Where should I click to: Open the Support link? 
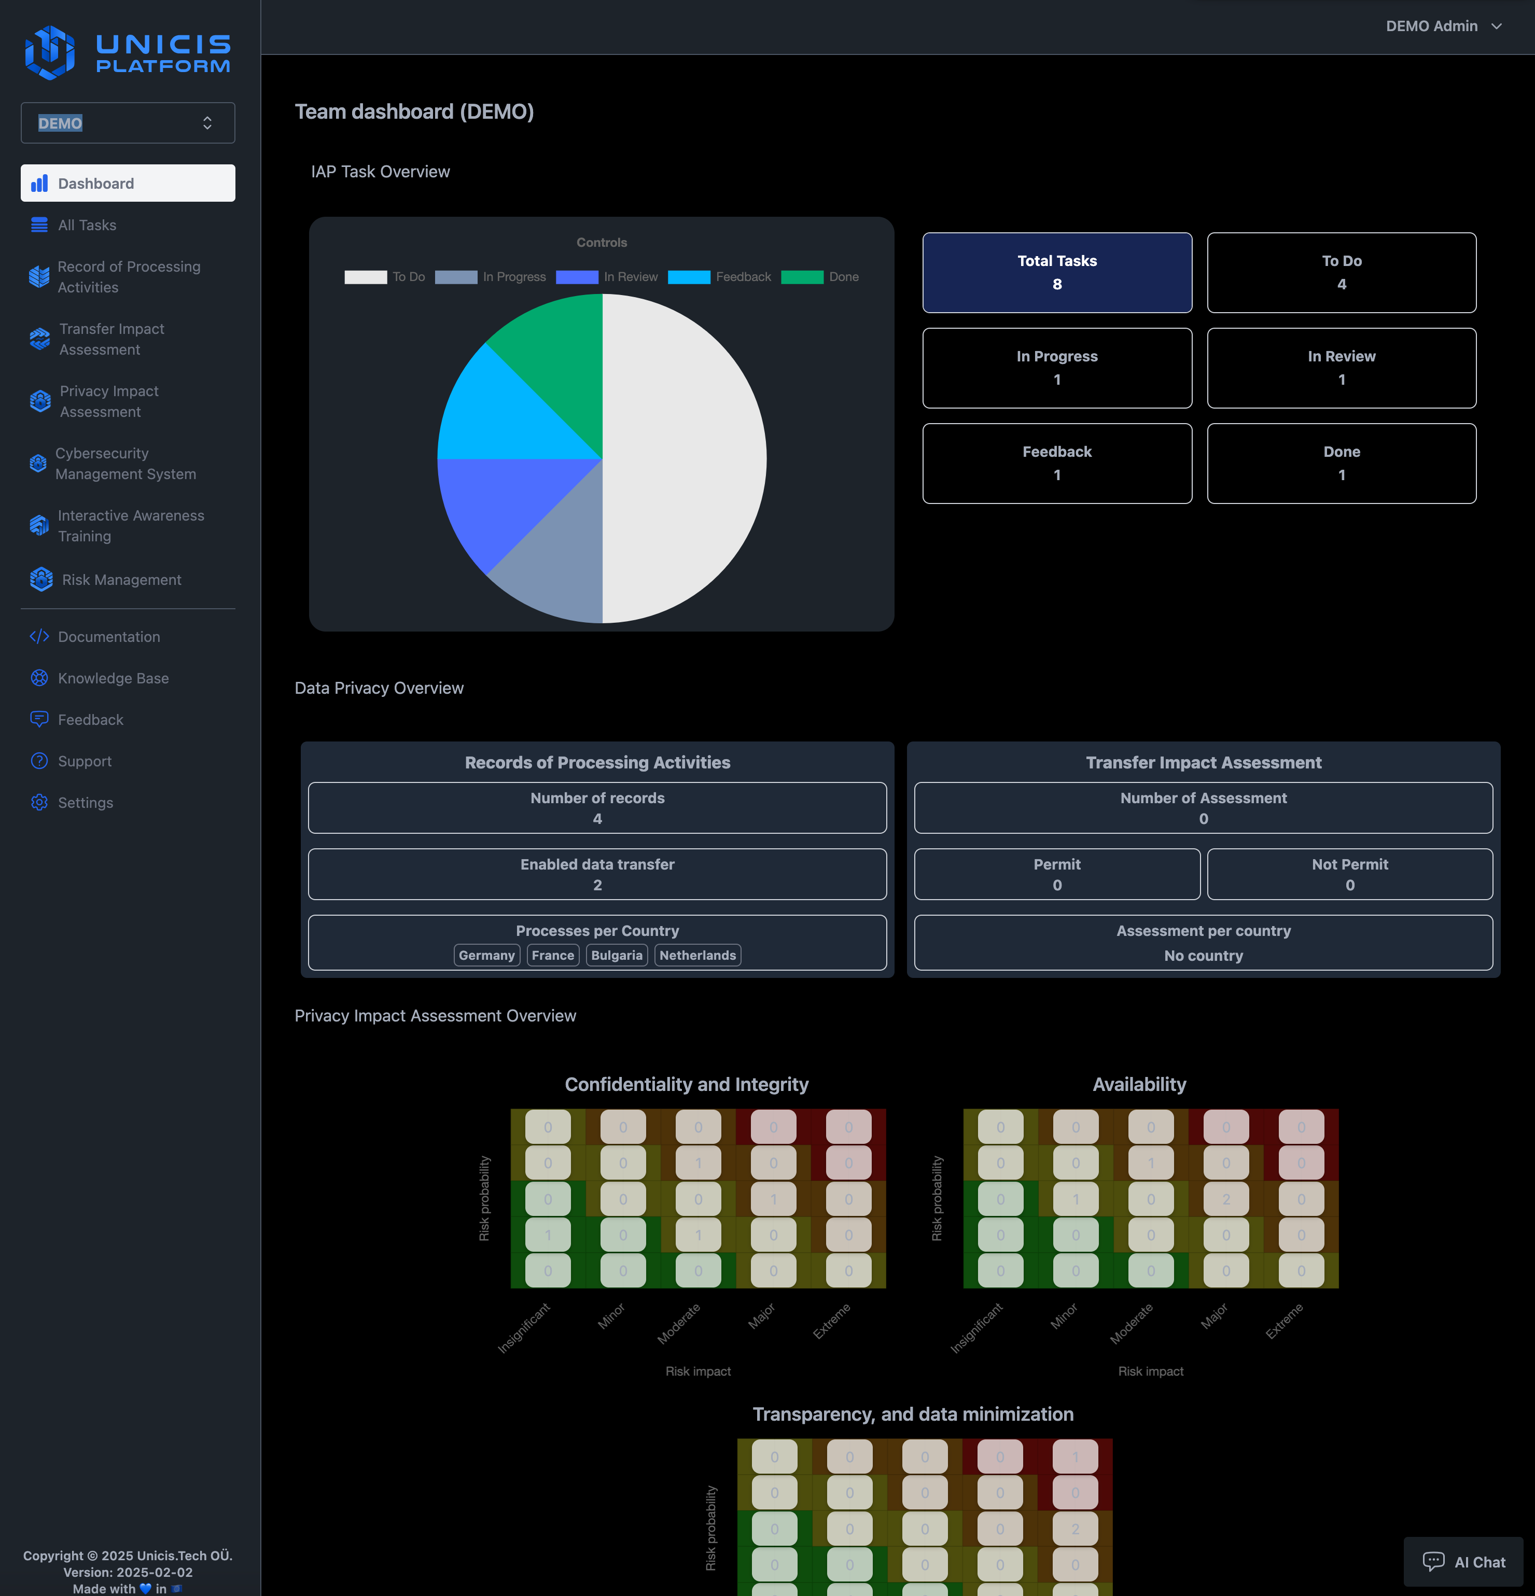point(128,761)
